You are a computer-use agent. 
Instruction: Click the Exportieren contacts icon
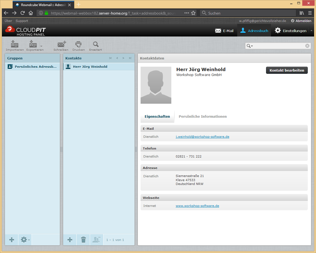(x=33, y=45)
